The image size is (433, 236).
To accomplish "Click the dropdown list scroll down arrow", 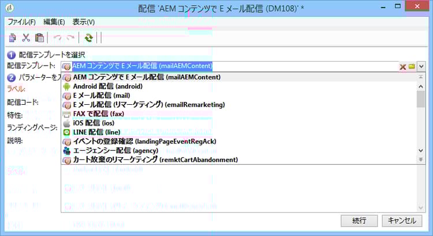I will [x=420, y=150].
